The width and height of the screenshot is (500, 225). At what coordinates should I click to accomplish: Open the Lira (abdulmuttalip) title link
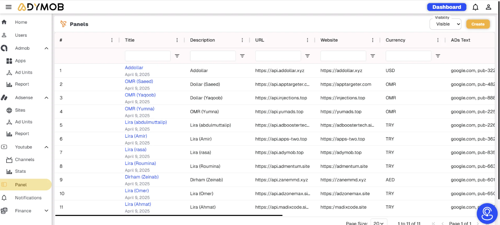click(146, 122)
